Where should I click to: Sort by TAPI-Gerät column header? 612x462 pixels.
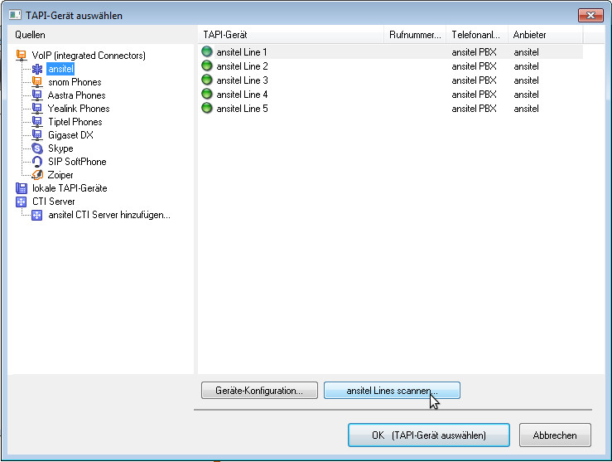coord(291,35)
